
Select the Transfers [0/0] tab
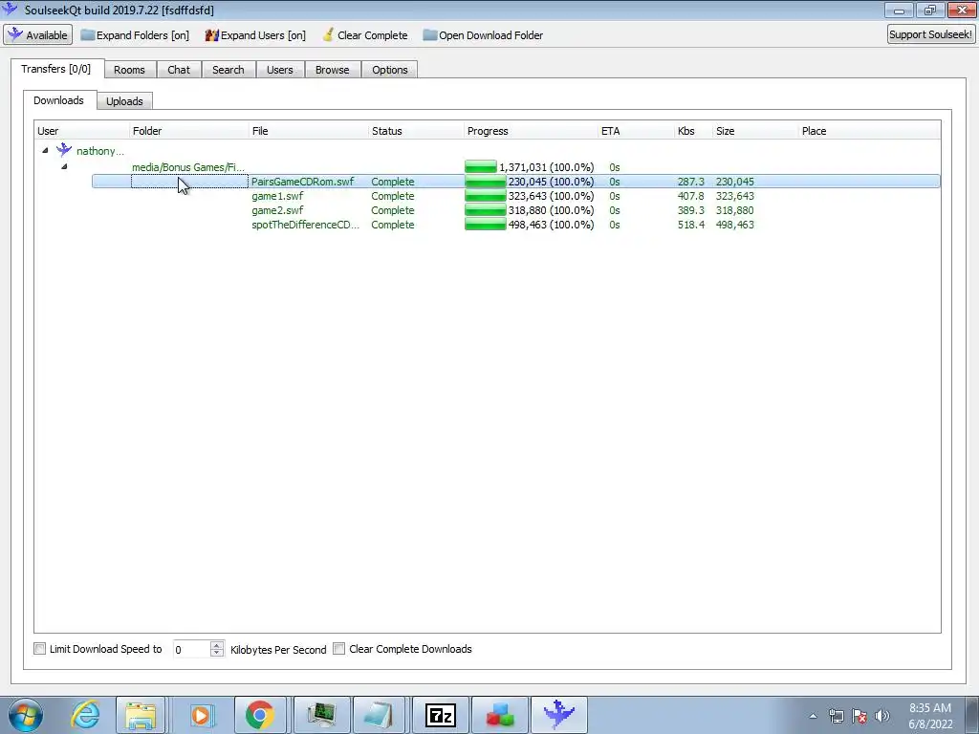pyautogui.click(x=56, y=69)
